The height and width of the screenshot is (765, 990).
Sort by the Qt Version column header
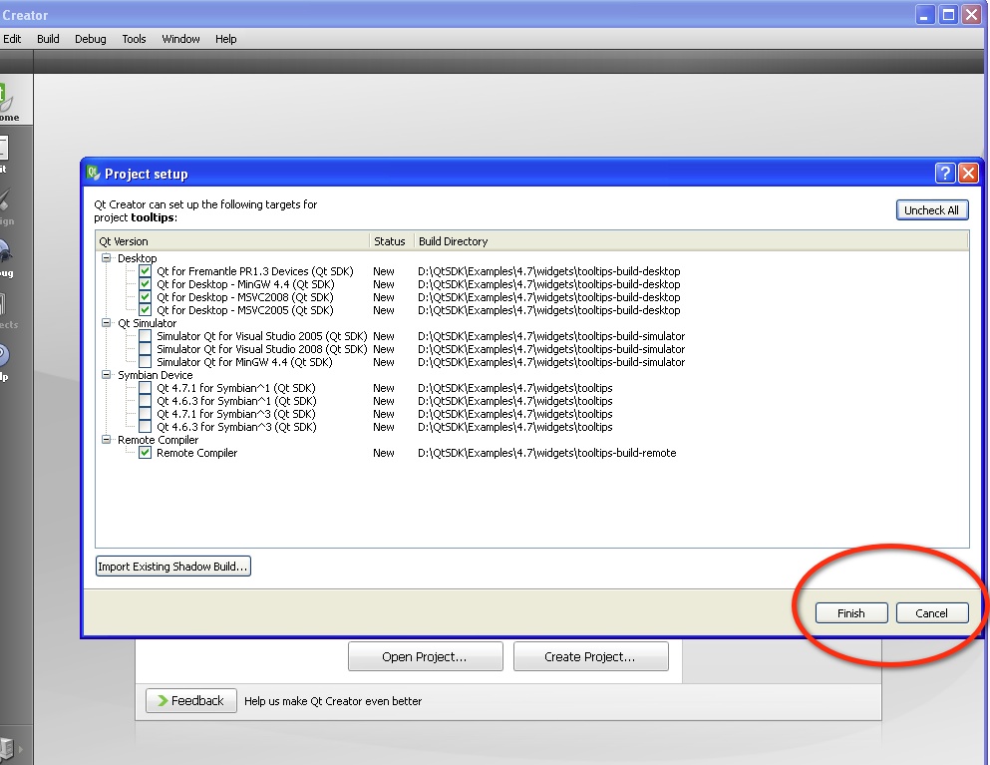(232, 241)
